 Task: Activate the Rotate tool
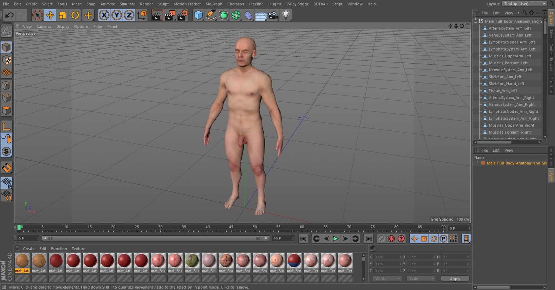coord(75,15)
